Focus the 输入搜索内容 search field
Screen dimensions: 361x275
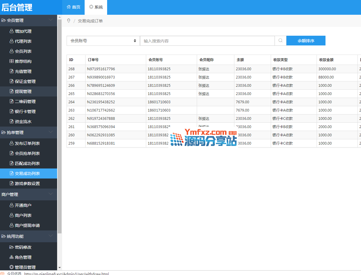[207, 41]
